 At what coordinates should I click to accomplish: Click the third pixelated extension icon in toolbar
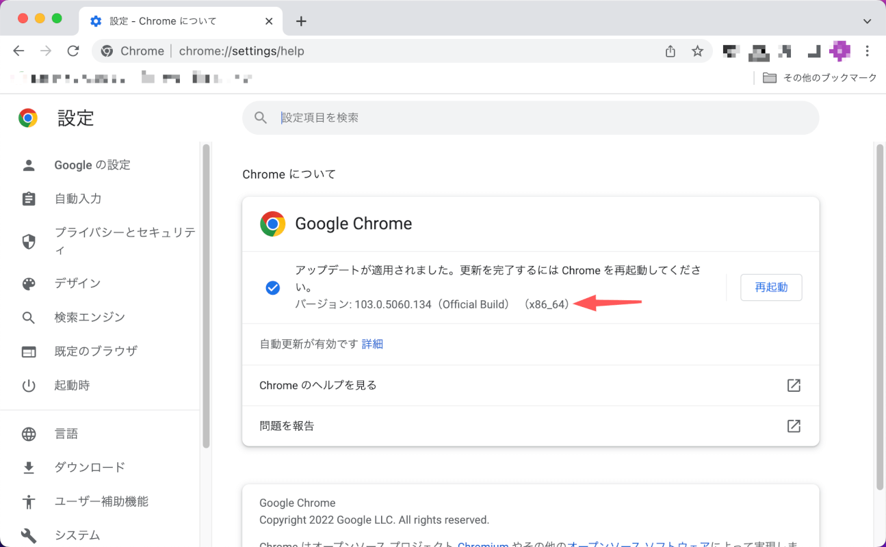click(785, 51)
